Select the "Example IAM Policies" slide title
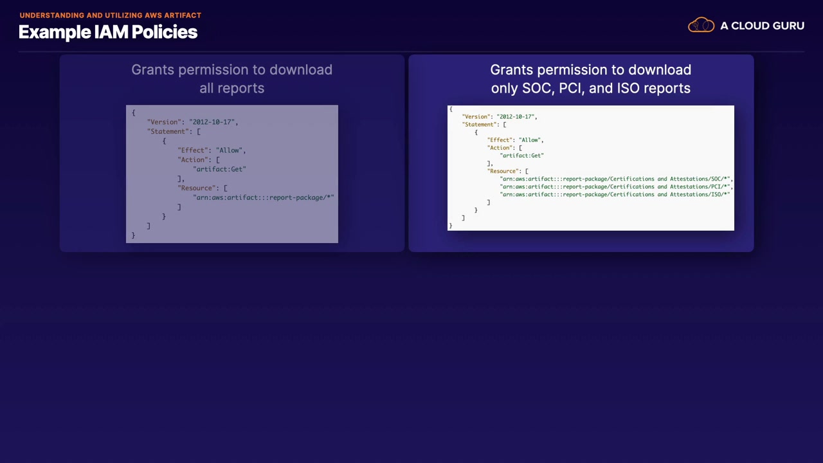This screenshot has width=823, height=463. pos(108,32)
